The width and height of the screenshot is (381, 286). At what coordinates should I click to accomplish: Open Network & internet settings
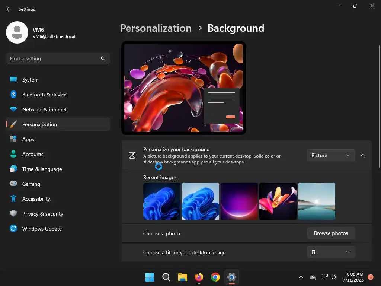coord(58,109)
